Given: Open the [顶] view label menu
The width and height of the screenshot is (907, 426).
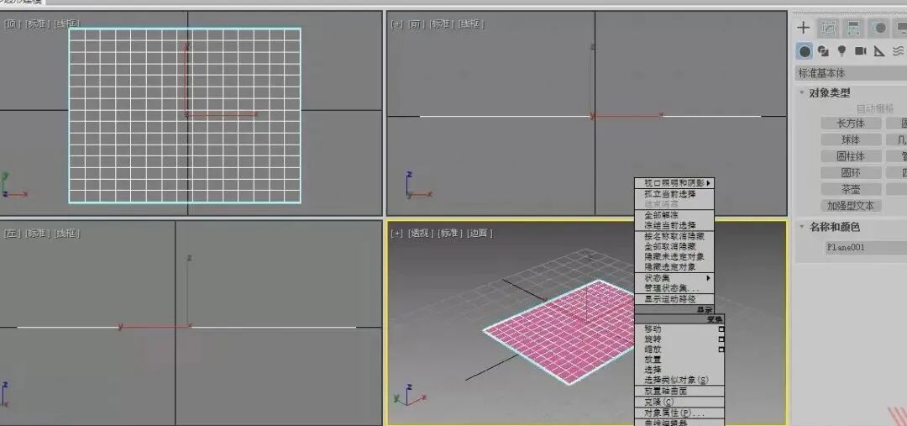Looking at the screenshot, I should [x=13, y=24].
